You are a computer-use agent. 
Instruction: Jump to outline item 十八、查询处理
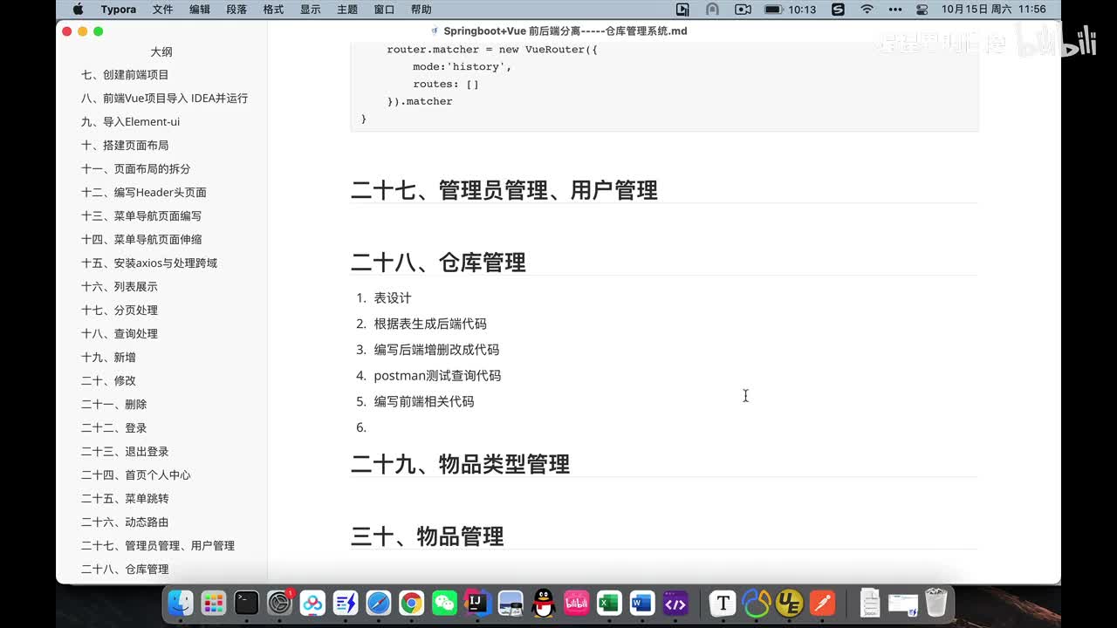pyautogui.click(x=120, y=334)
